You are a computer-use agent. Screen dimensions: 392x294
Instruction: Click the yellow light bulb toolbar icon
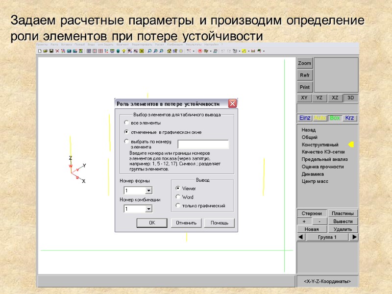pos(124,51)
